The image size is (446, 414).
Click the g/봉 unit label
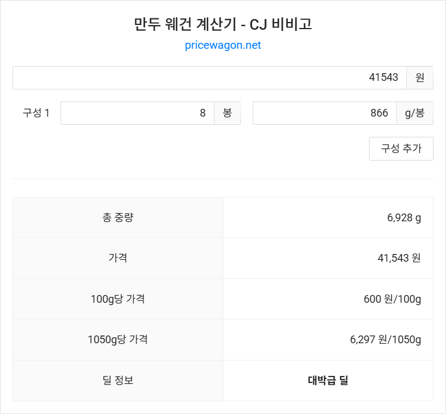tap(414, 113)
